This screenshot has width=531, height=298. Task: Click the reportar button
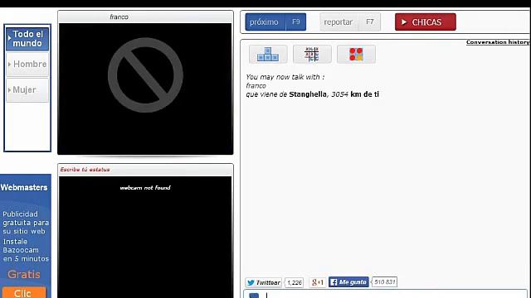tap(339, 22)
